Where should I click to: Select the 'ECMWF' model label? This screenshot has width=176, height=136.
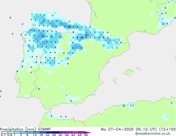tap(45, 129)
